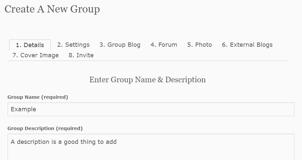The width and height of the screenshot is (302, 160).
Task: Select the 1. Details tab
Action: 30,45
